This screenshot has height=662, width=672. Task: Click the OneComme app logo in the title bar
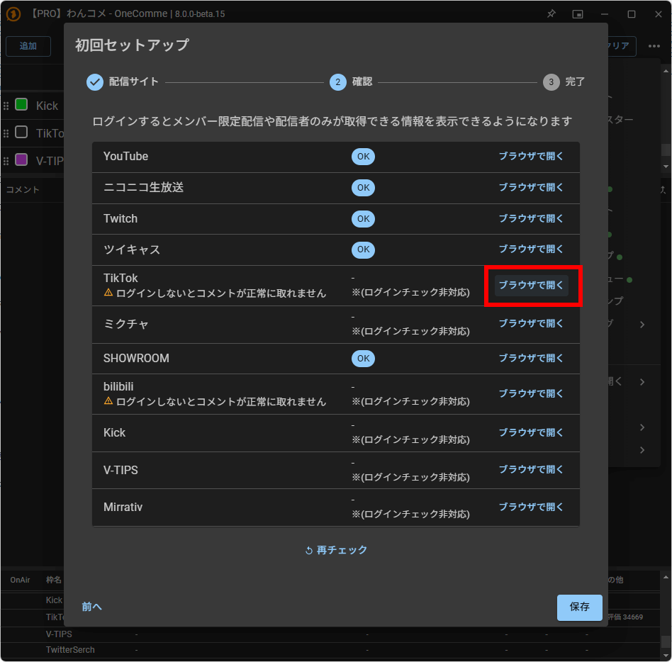click(x=13, y=13)
